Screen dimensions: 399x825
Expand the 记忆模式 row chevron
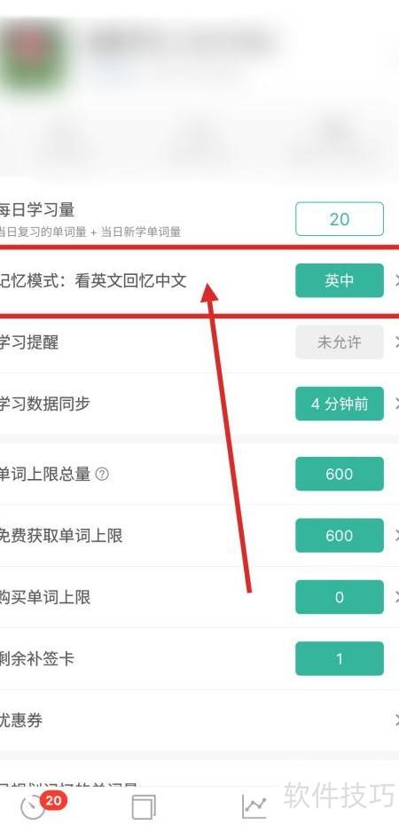tap(395, 280)
